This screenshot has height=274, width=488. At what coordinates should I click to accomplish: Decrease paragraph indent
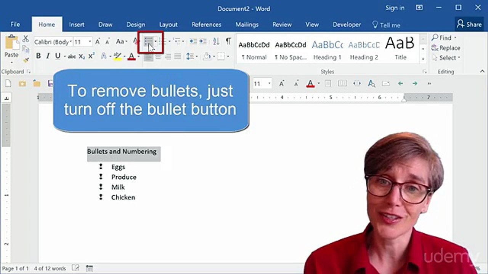pos(193,41)
